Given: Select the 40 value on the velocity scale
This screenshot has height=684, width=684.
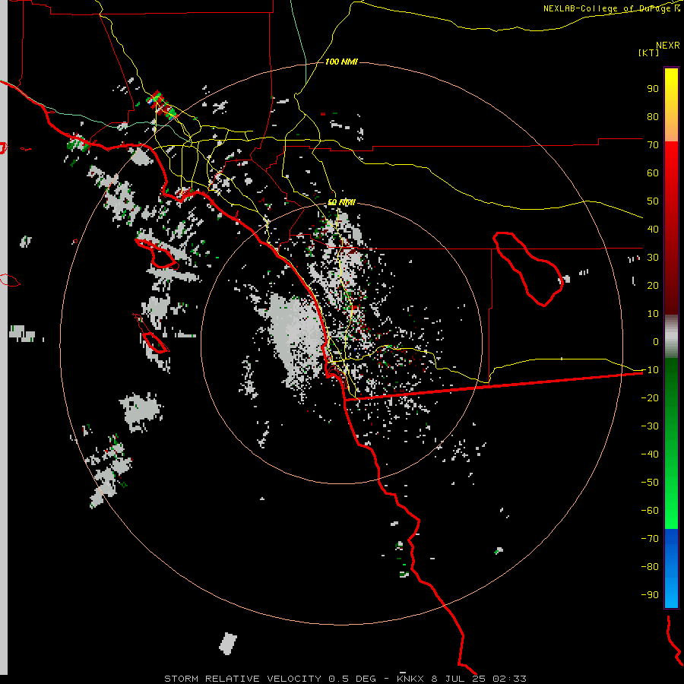Looking at the screenshot, I should [653, 229].
